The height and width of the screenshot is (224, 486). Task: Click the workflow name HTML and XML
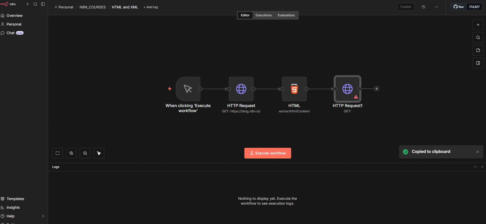pyautogui.click(x=125, y=7)
